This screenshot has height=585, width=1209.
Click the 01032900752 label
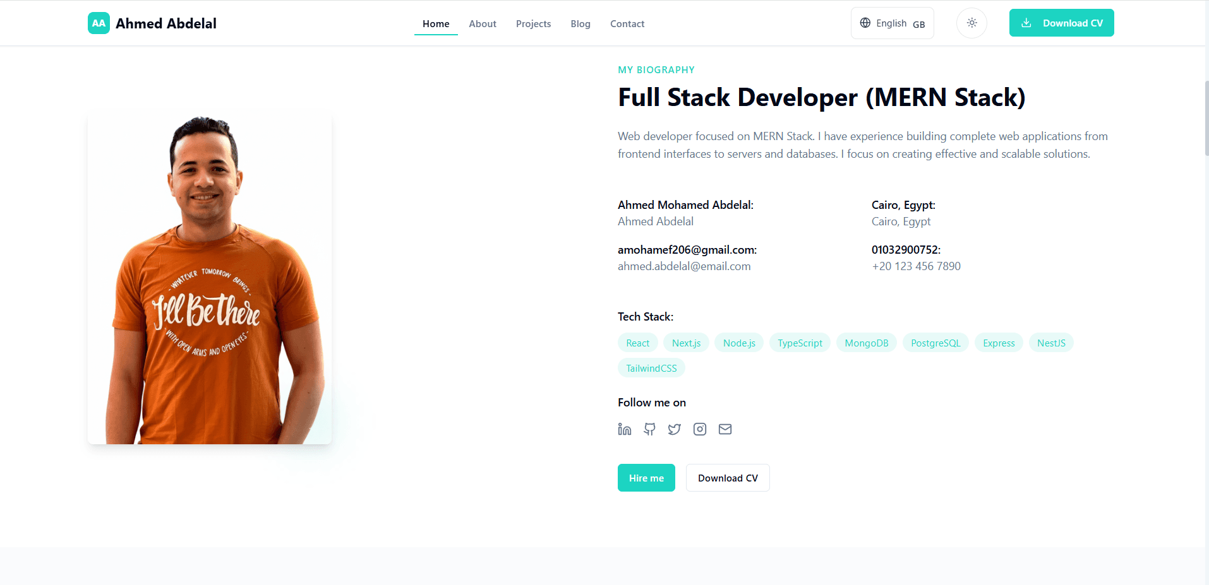click(x=906, y=250)
